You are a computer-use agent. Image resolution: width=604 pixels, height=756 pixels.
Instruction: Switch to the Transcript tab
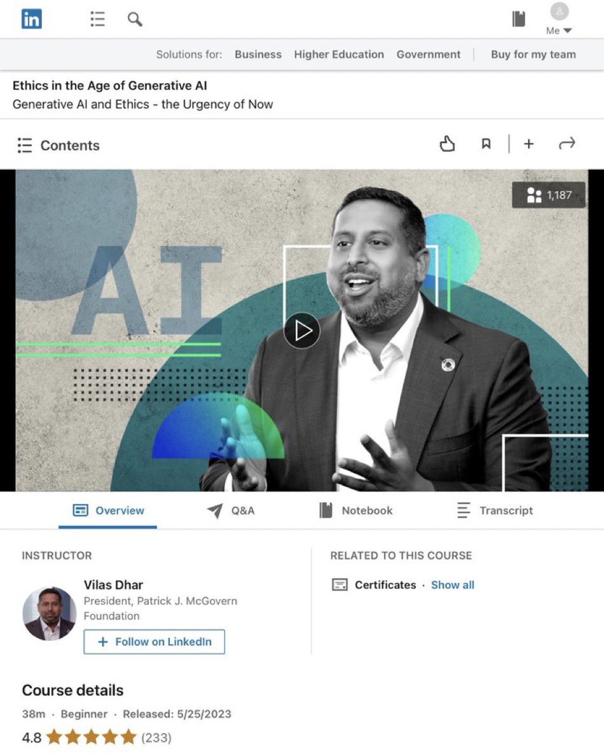point(495,511)
